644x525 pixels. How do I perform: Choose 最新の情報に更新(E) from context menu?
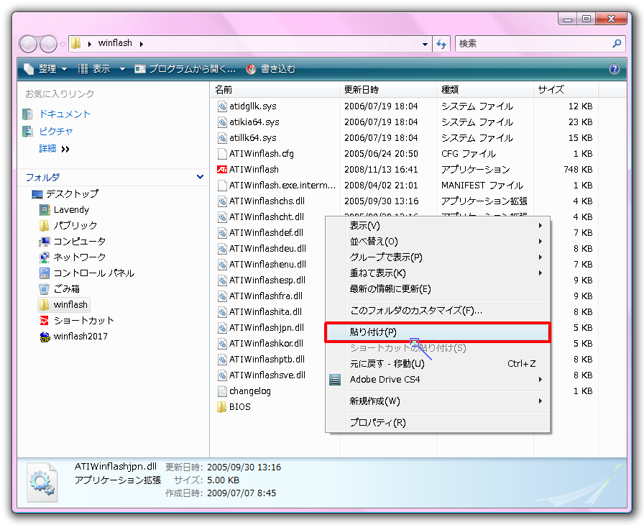pos(438,289)
